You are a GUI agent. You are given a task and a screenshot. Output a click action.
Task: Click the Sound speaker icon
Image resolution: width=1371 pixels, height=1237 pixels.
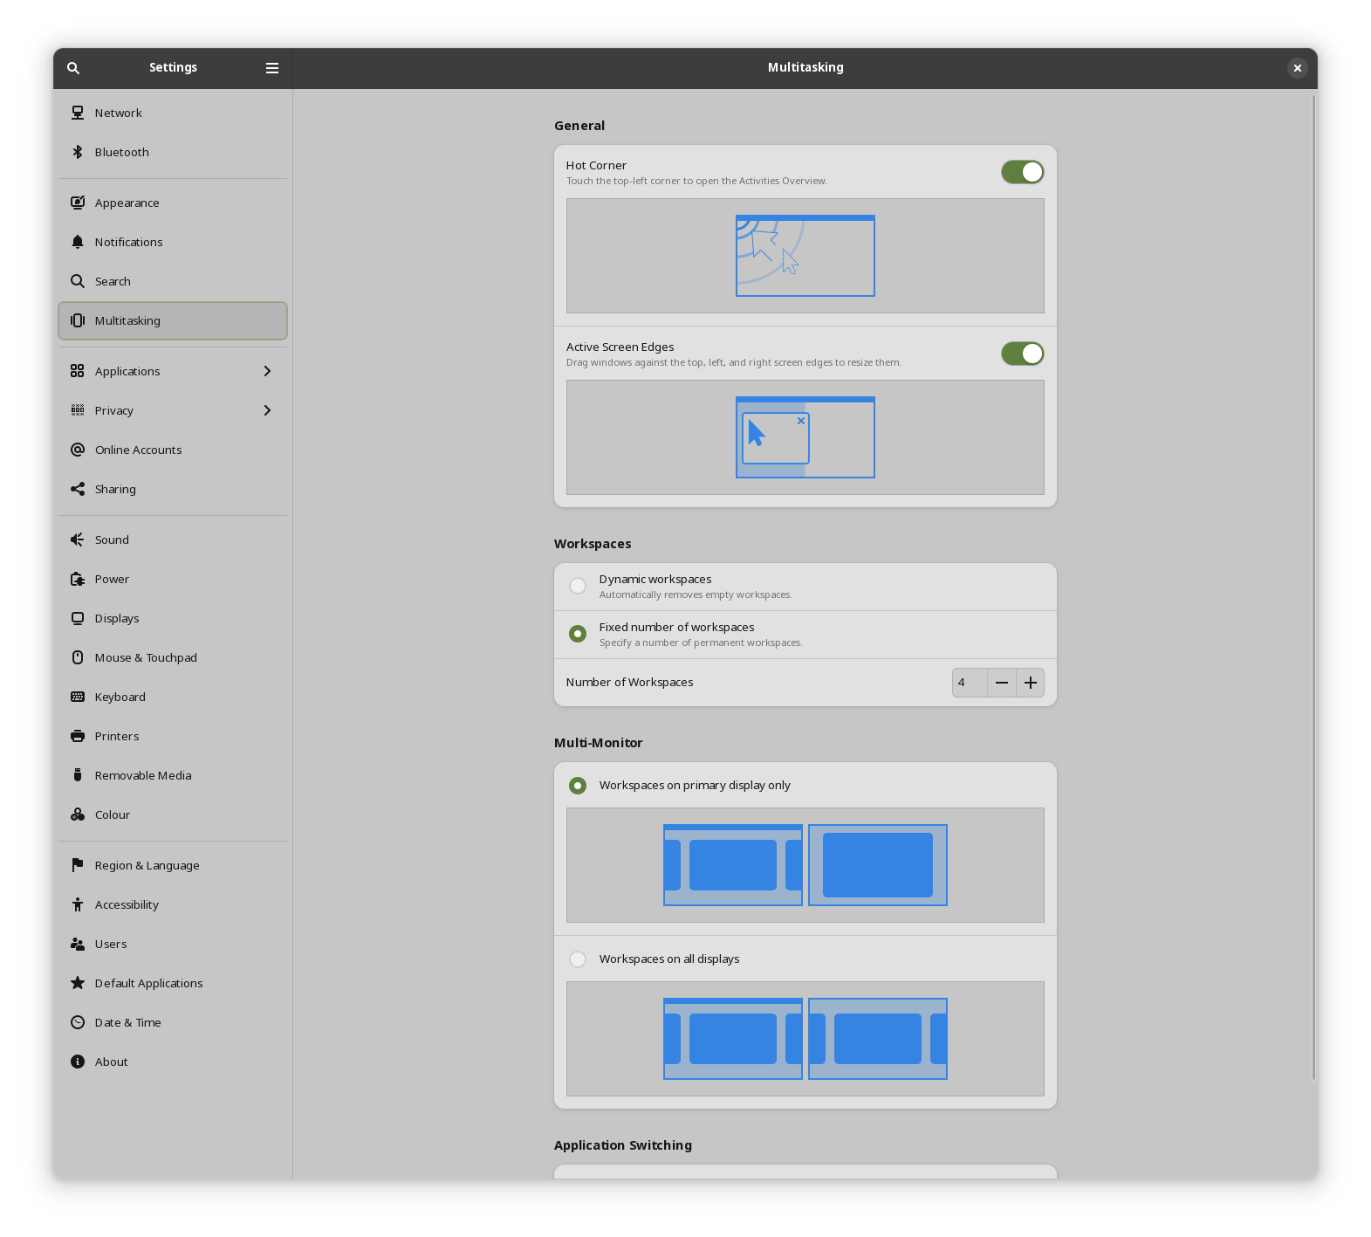tap(78, 539)
